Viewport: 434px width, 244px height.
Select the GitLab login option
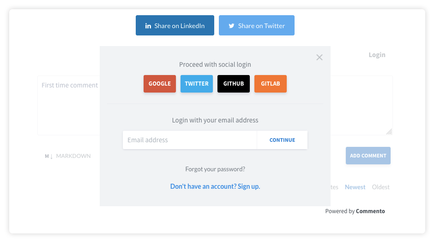coord(271,84)
